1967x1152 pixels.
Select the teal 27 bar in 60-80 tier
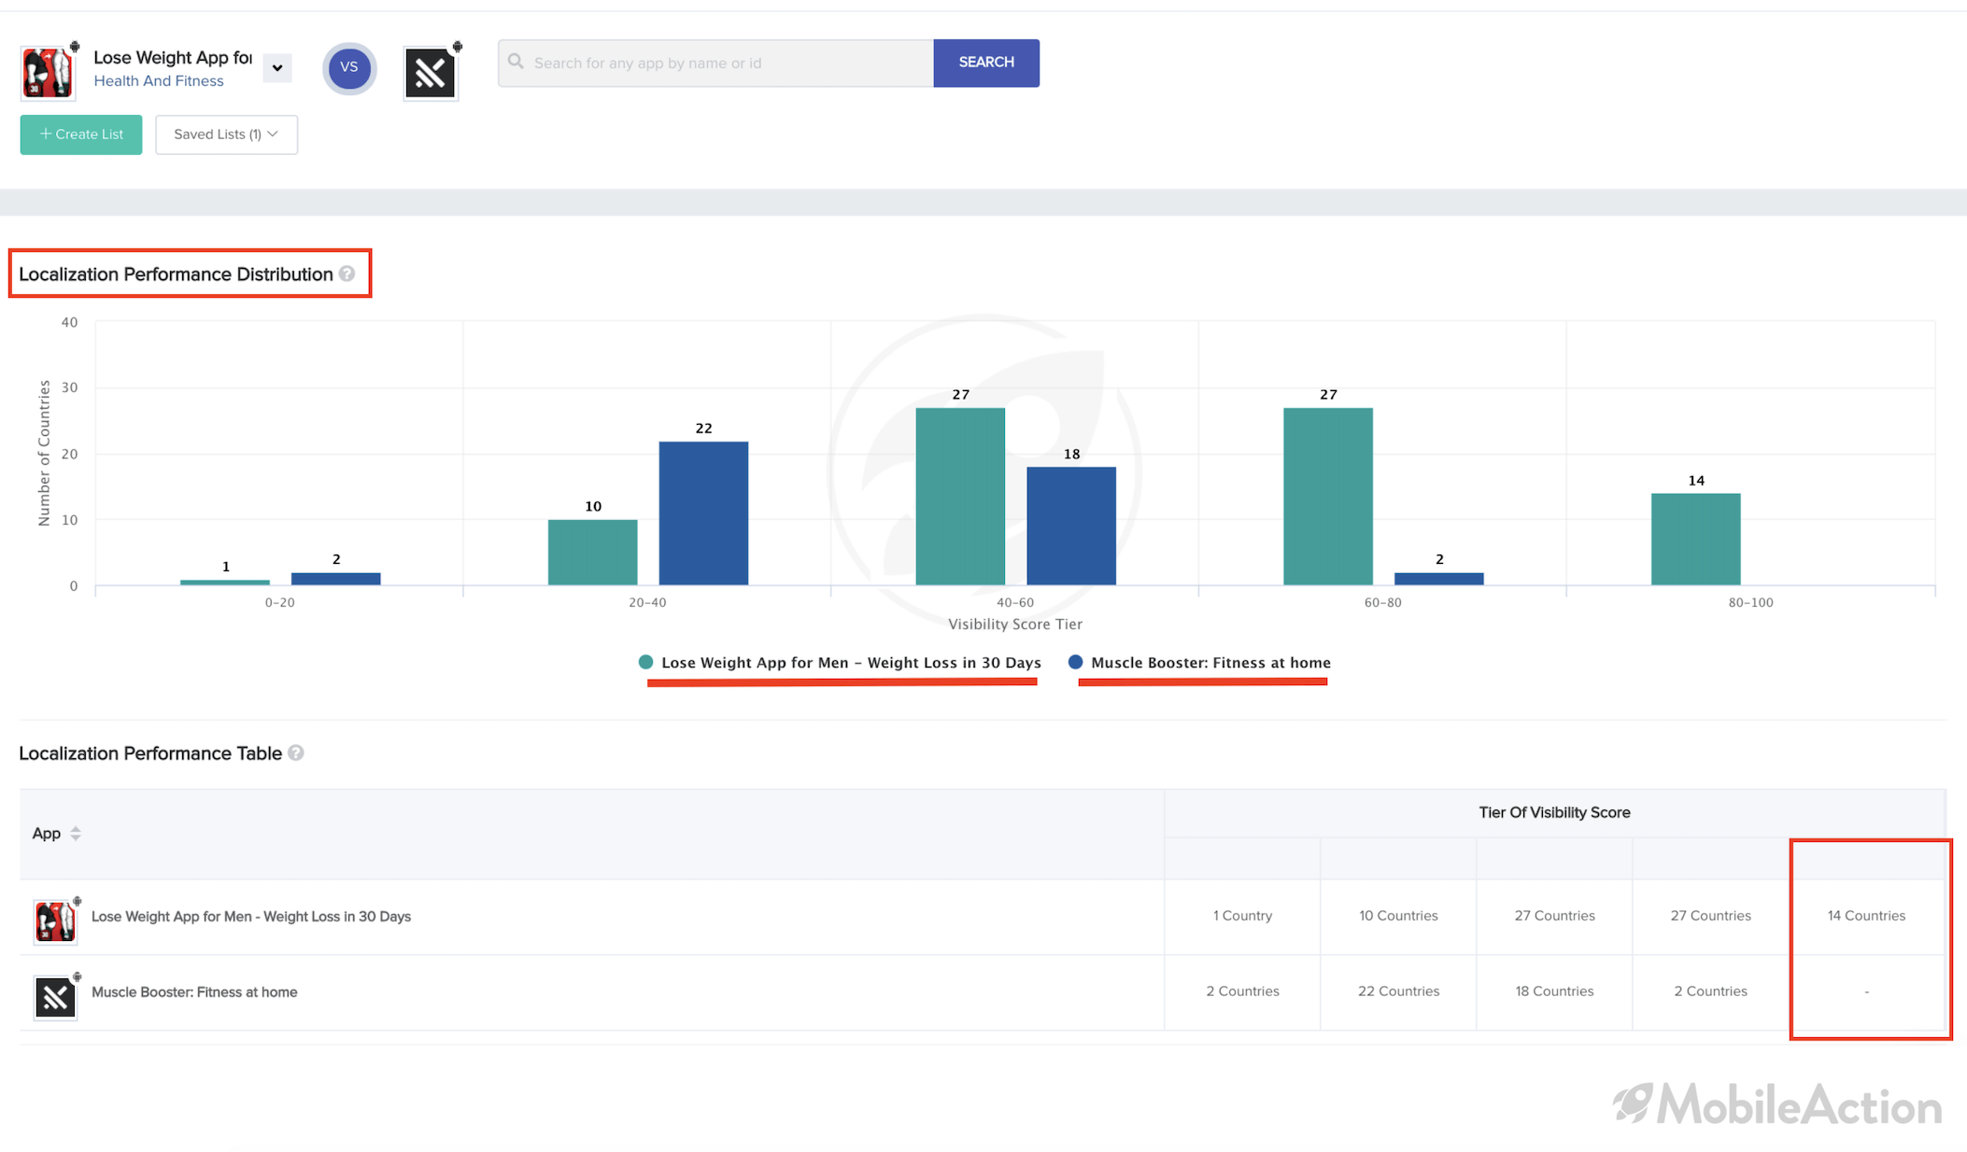click(1328, 497)
